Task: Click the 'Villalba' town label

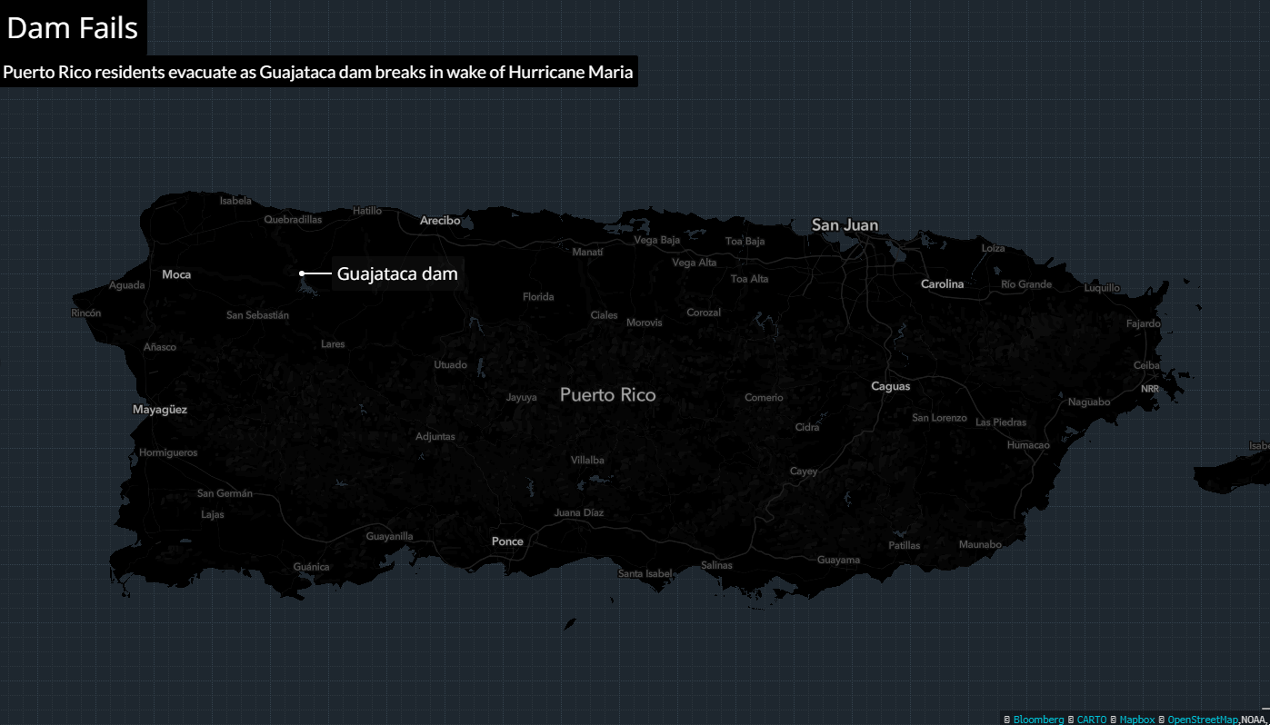Action: 587,460
